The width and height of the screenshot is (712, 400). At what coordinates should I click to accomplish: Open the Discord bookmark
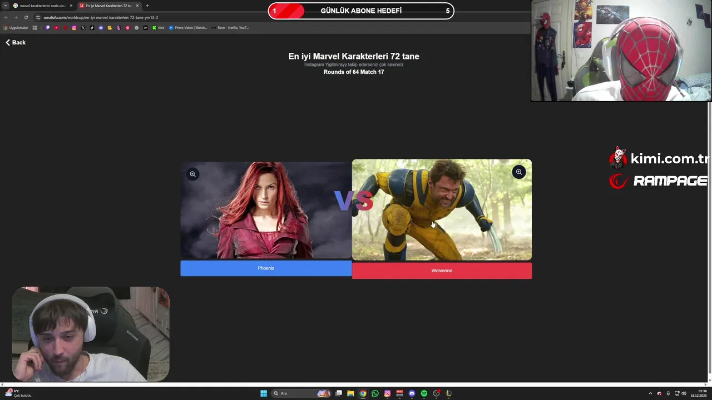101,28
